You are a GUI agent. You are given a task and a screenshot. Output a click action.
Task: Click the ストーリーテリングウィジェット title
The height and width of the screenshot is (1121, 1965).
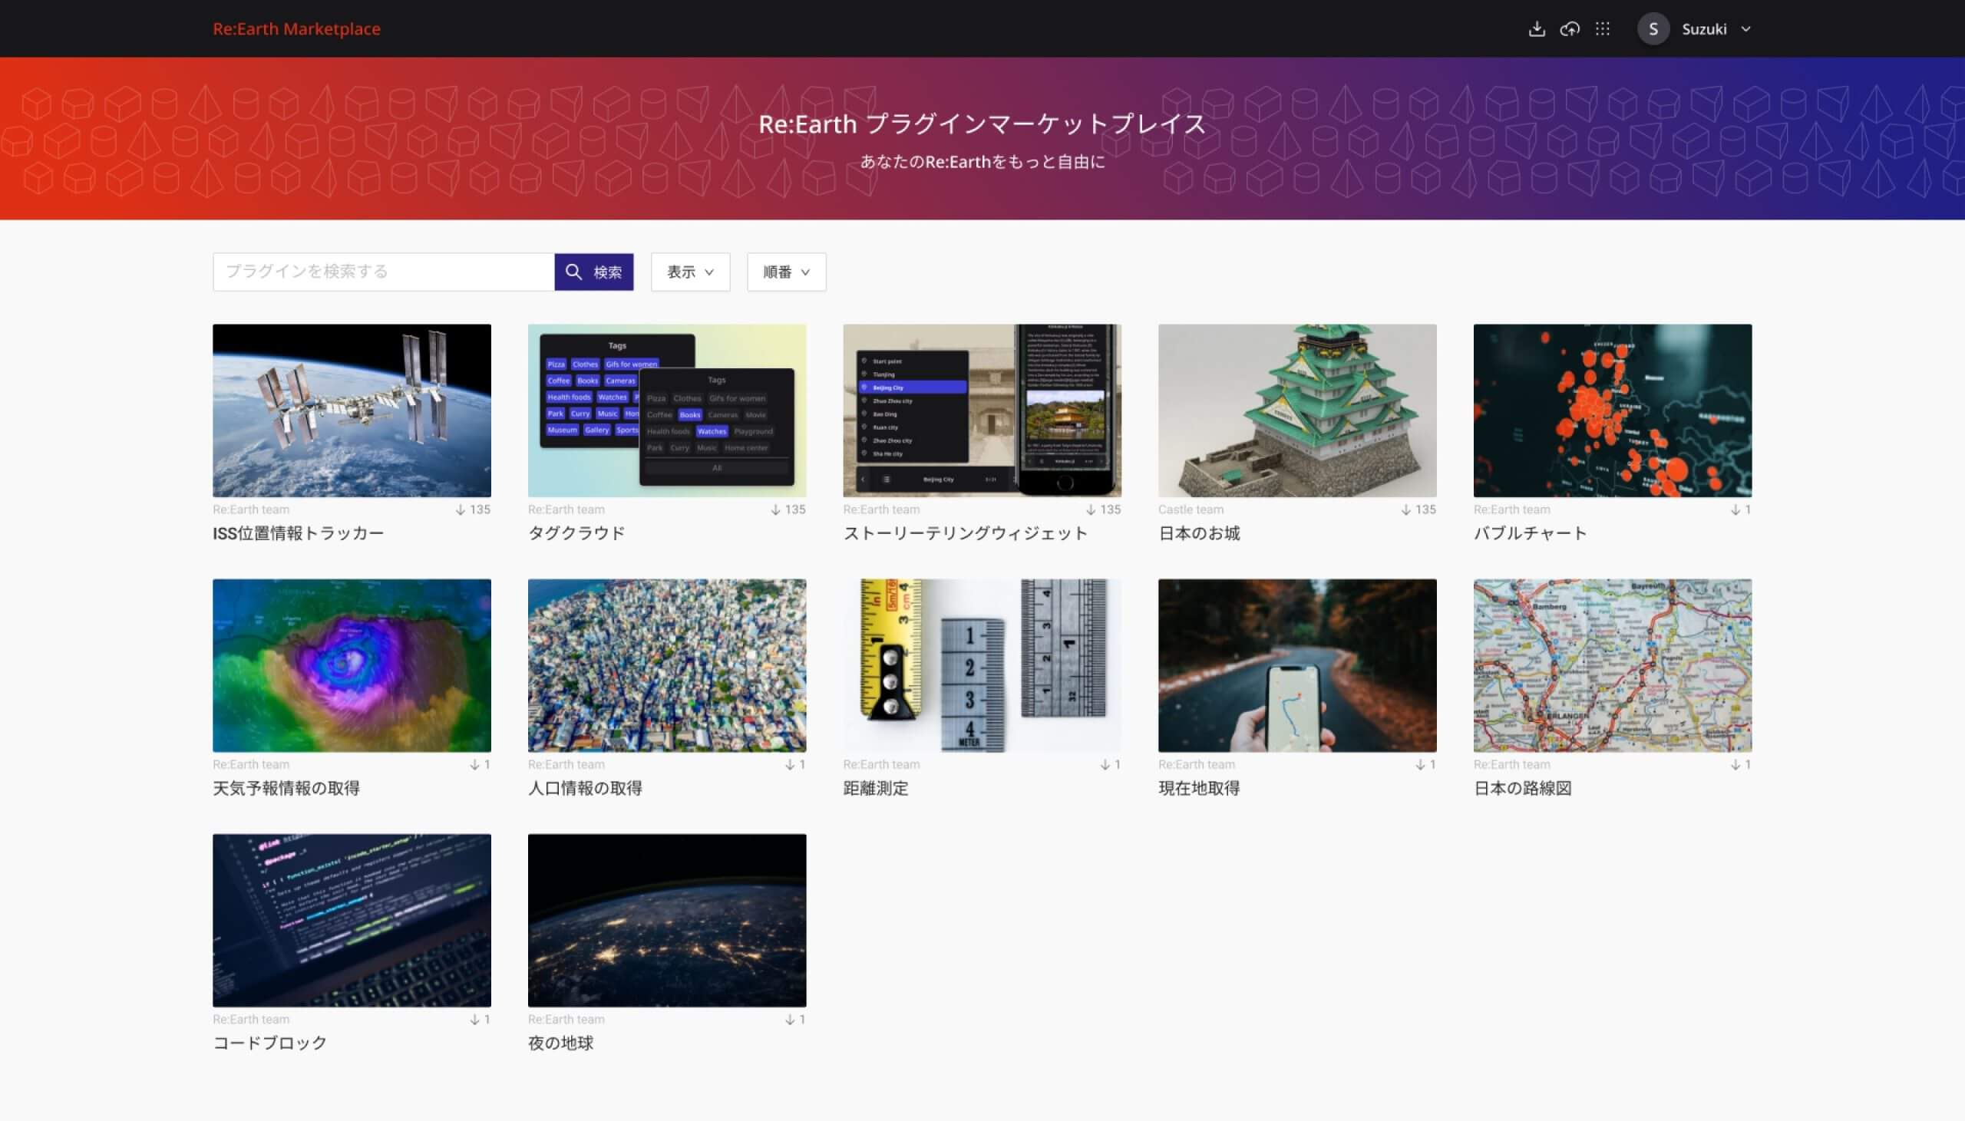tap(966, 532)
